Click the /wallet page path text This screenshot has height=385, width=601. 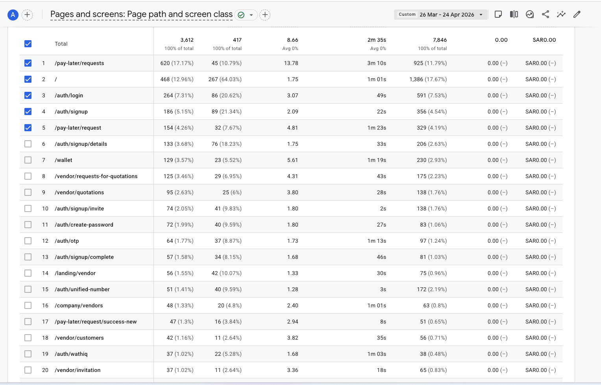pos(63,160)
